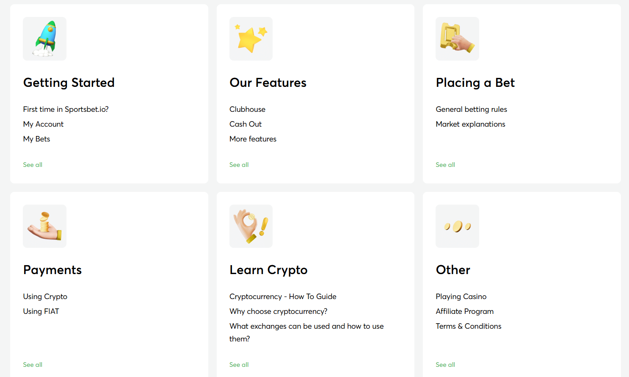Click the gold coins icon above Other
Viewport: 629px width, 377px height.
(457, 226)
